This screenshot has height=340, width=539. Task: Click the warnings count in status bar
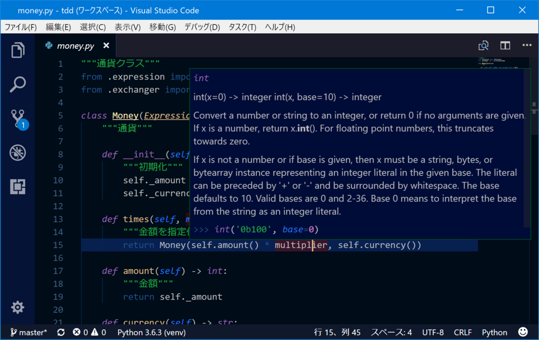[98, 333]
